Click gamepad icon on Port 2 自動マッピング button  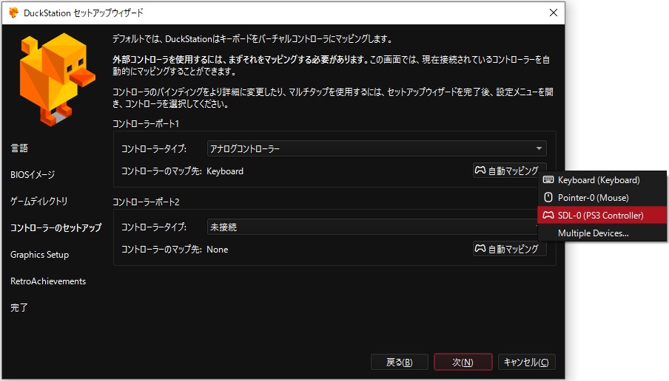[x=480, y=248]
